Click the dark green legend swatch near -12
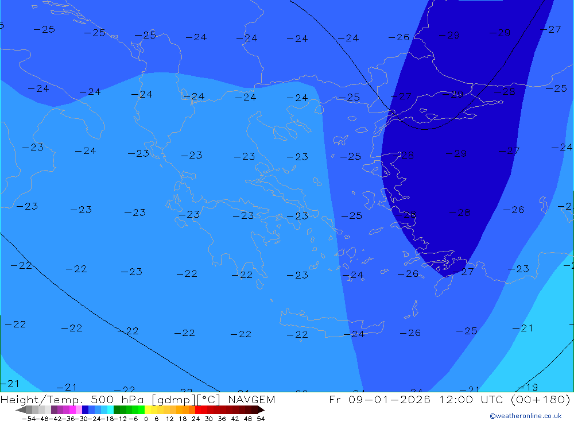This screenshot has height=421, width=574. [x=117, y=410]
